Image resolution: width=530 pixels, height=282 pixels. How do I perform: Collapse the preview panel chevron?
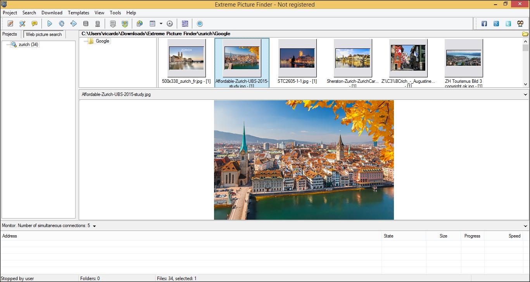point(525,94)
